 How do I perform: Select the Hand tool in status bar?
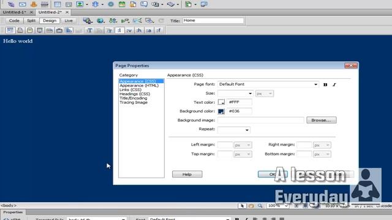[251, 206]
